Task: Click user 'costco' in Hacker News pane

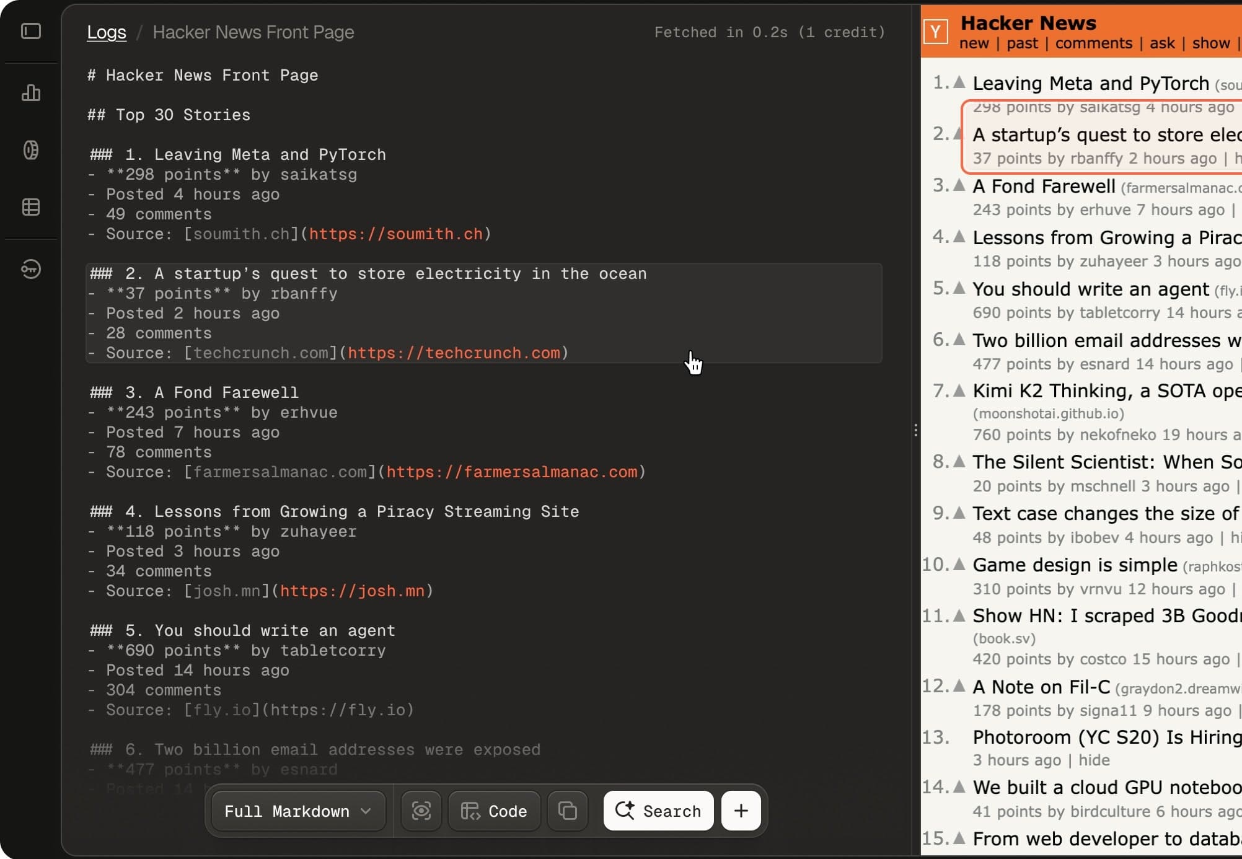Action: click(x=1103, y=659)
